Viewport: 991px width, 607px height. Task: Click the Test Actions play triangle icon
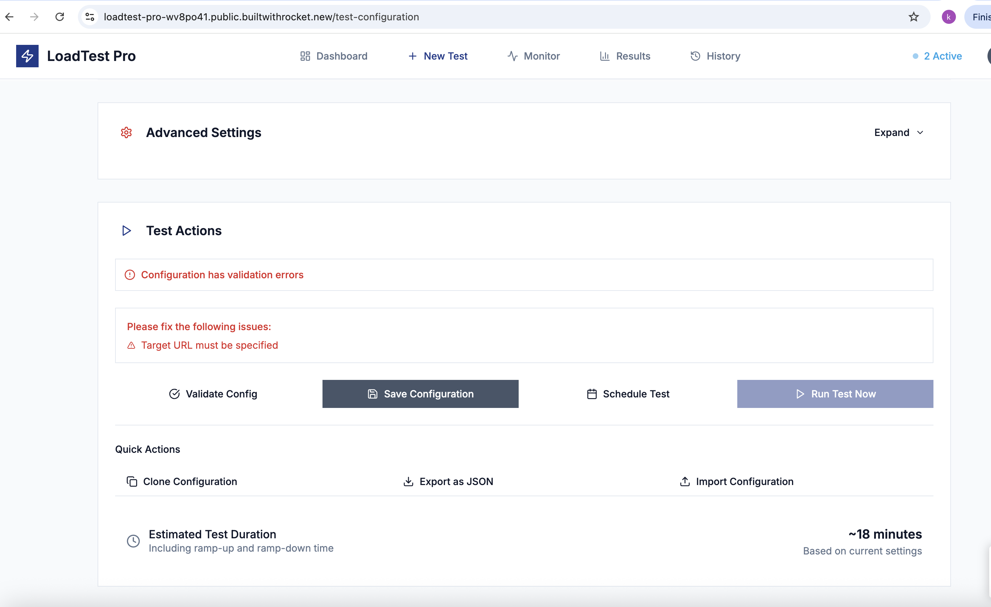126,231
